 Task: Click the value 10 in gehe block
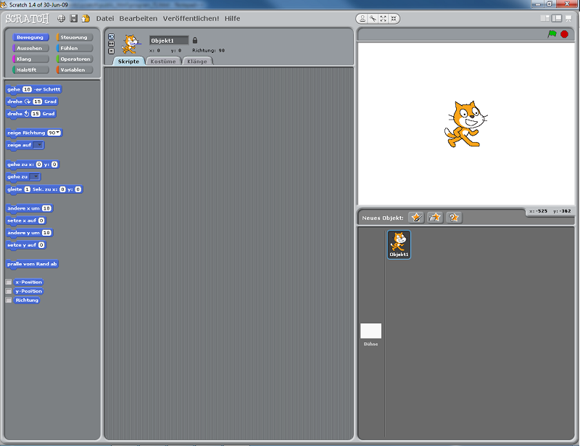point(27,89)
